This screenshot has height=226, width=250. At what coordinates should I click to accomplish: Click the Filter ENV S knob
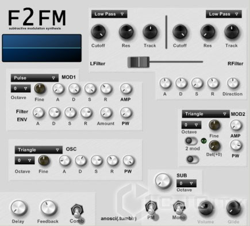click(x=70, y=112)
